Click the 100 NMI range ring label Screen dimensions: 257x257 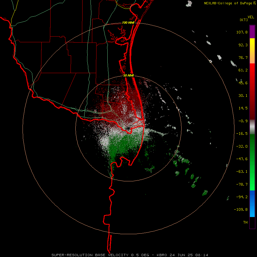(x=128, y=23)
